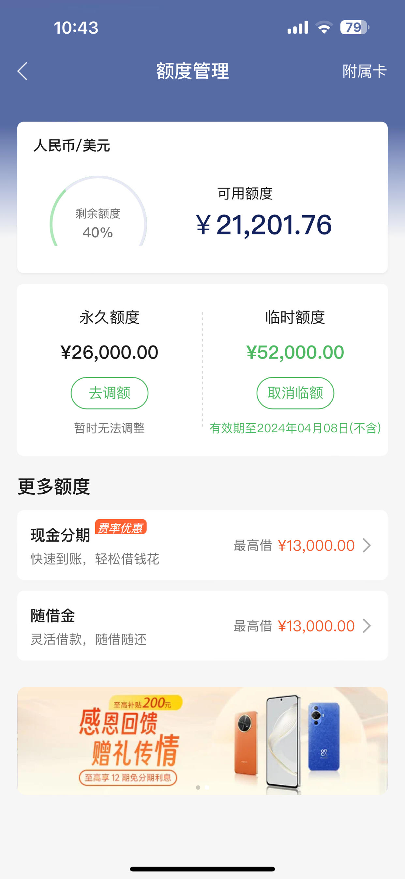
Task: Open the 随借金 flexible loan entry
Action: pos(202,626)
